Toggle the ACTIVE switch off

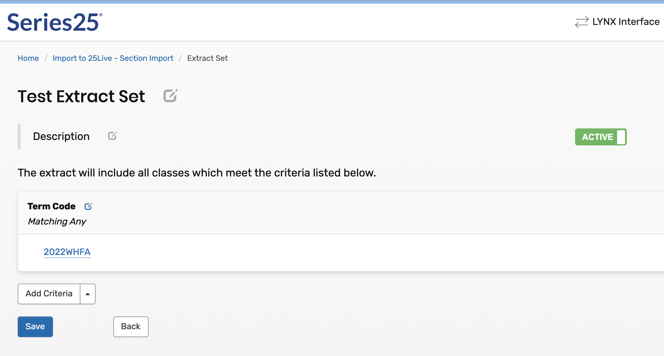tap(600, 137)
